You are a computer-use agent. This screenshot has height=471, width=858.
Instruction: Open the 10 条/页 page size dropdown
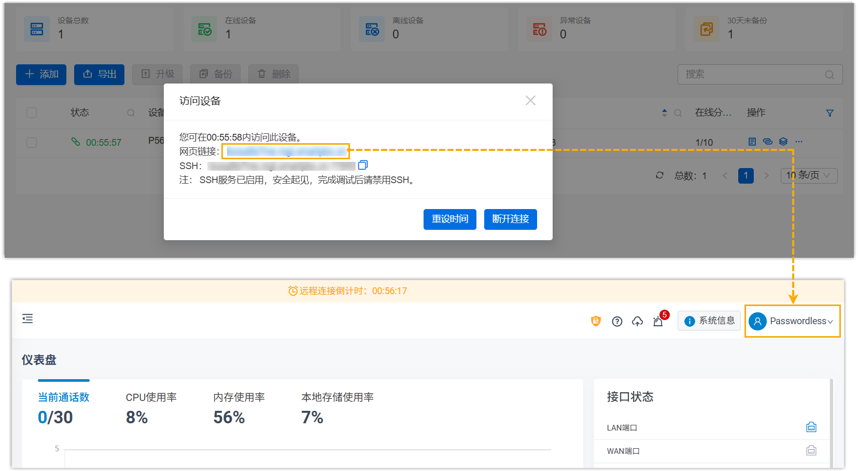click(x=808, y=175)
